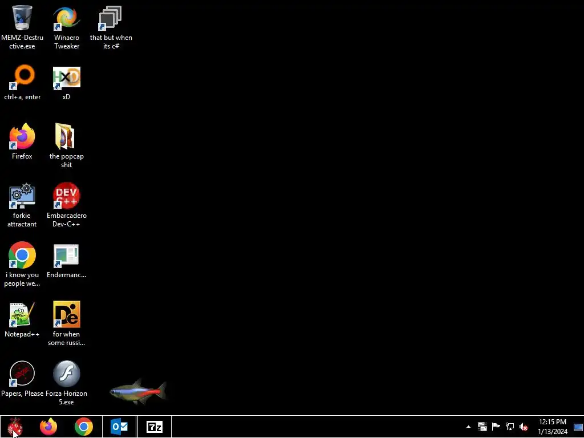Image resolution: width=584 pixels, height=438 pixels.
Task: Click the Show desktop button in tray corner
Action: (x=578, y=427)
